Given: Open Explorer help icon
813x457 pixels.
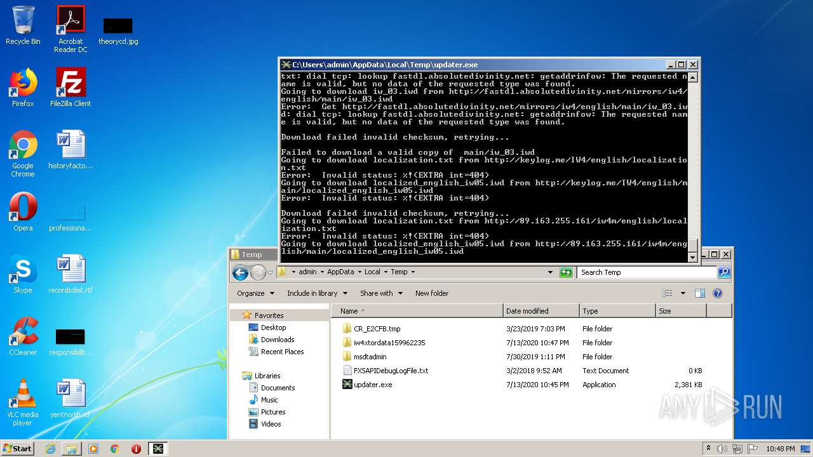Looking at the screenshot, I should coord(718,293).
